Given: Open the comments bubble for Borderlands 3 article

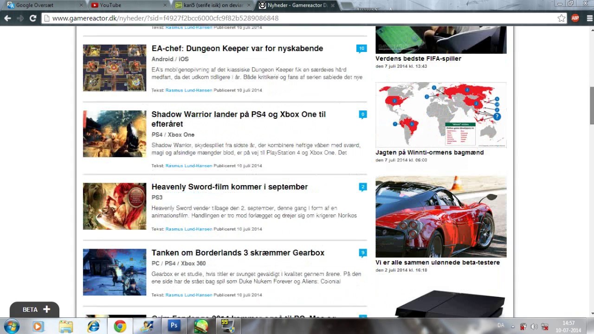Looking at the screenshot, I should pyautogui.click(x=362, y=253).
